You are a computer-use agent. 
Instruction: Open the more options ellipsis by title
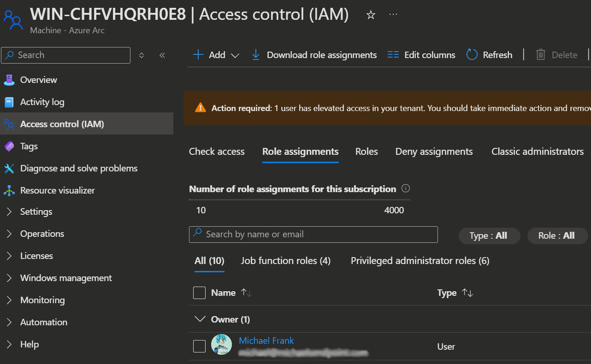point(393,15)
